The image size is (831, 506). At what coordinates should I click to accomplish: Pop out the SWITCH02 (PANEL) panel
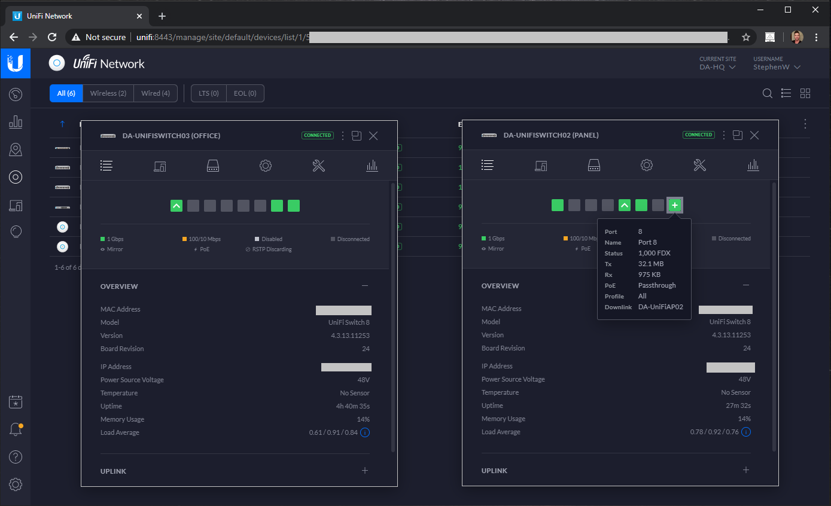pos(738,135)
